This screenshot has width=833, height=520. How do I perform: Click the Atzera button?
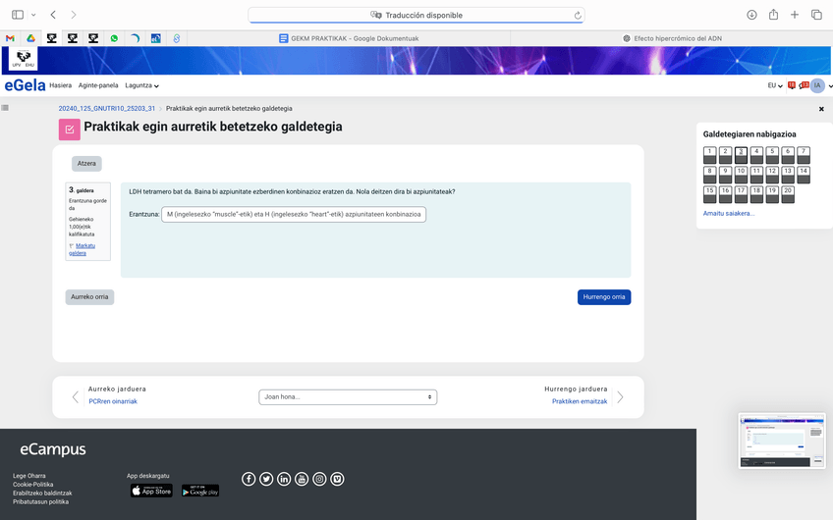point(86,164)
